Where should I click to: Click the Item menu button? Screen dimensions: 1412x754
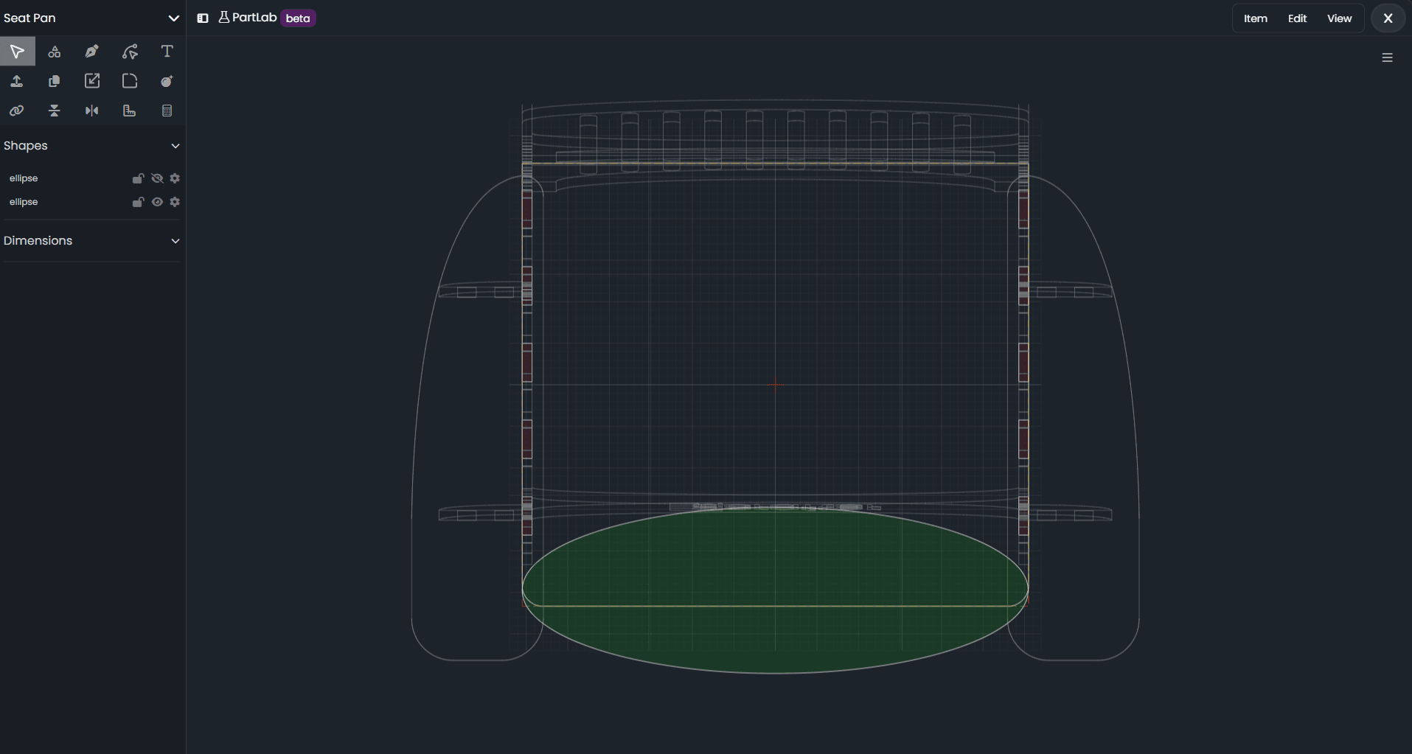point(1255,18)
